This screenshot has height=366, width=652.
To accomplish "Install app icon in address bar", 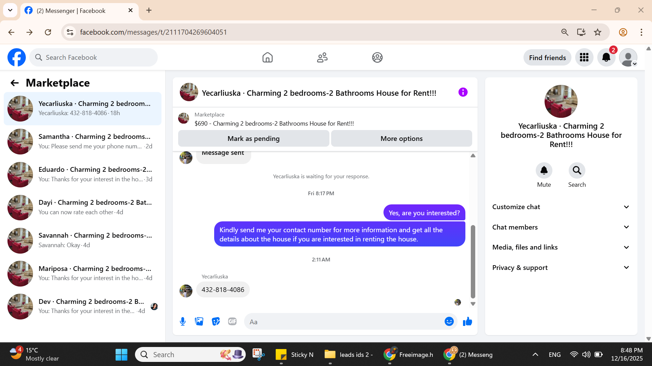I will coord(581,32).
